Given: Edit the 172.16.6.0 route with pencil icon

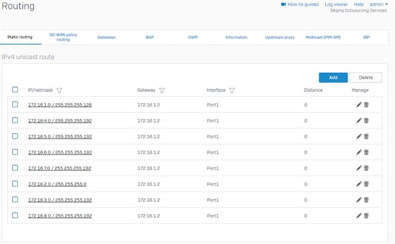Looking at the screenshot, I should [x=359, y=152].
